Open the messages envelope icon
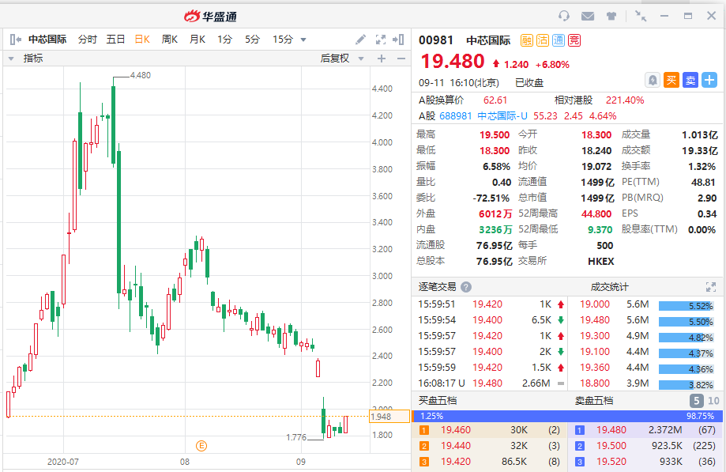This screenshot has height=472, width=726. click(x=588, y=17)
